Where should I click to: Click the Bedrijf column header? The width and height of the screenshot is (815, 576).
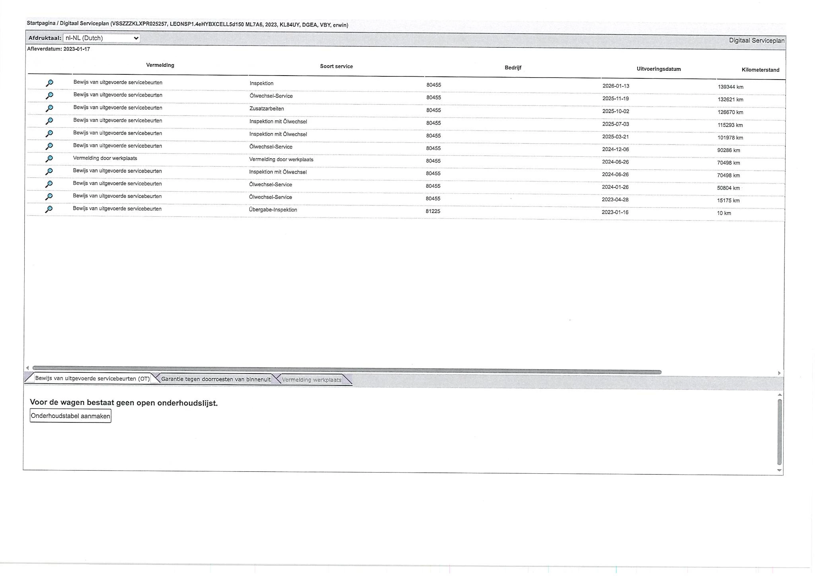513,68
